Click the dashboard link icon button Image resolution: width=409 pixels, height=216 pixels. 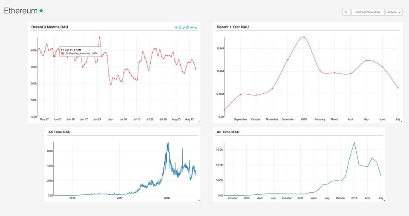(x=346, y=12)
